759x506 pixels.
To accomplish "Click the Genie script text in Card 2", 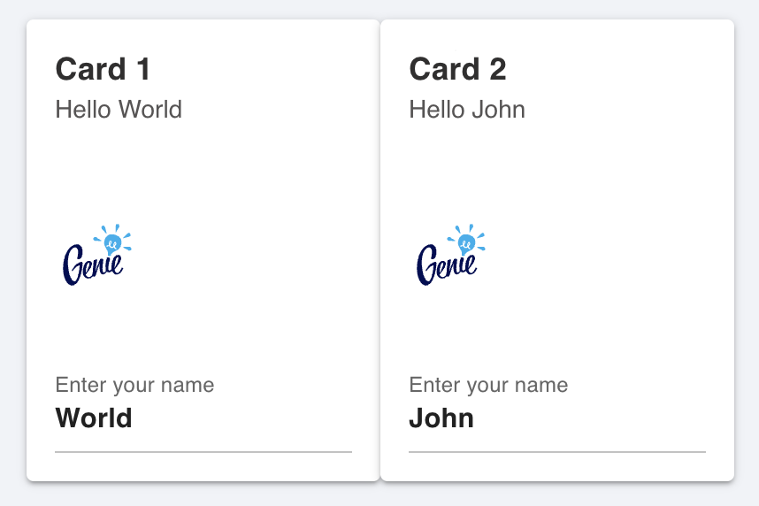I will (447, 264).
